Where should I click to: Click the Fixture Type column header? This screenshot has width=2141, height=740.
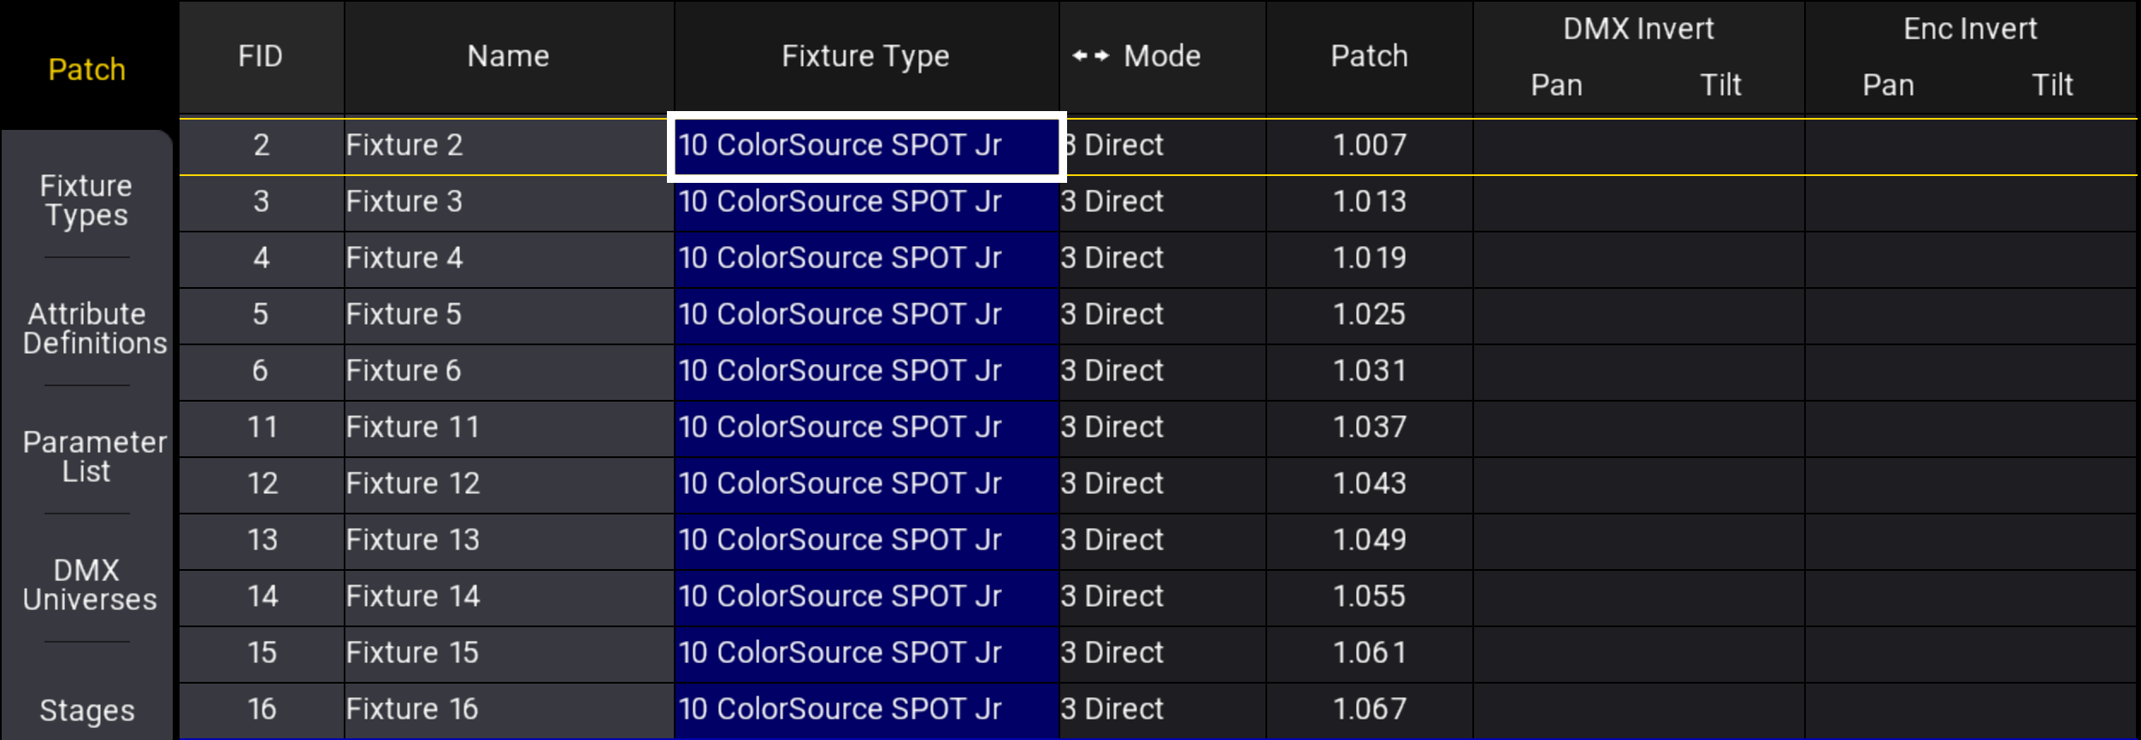[x=865, y=56]
